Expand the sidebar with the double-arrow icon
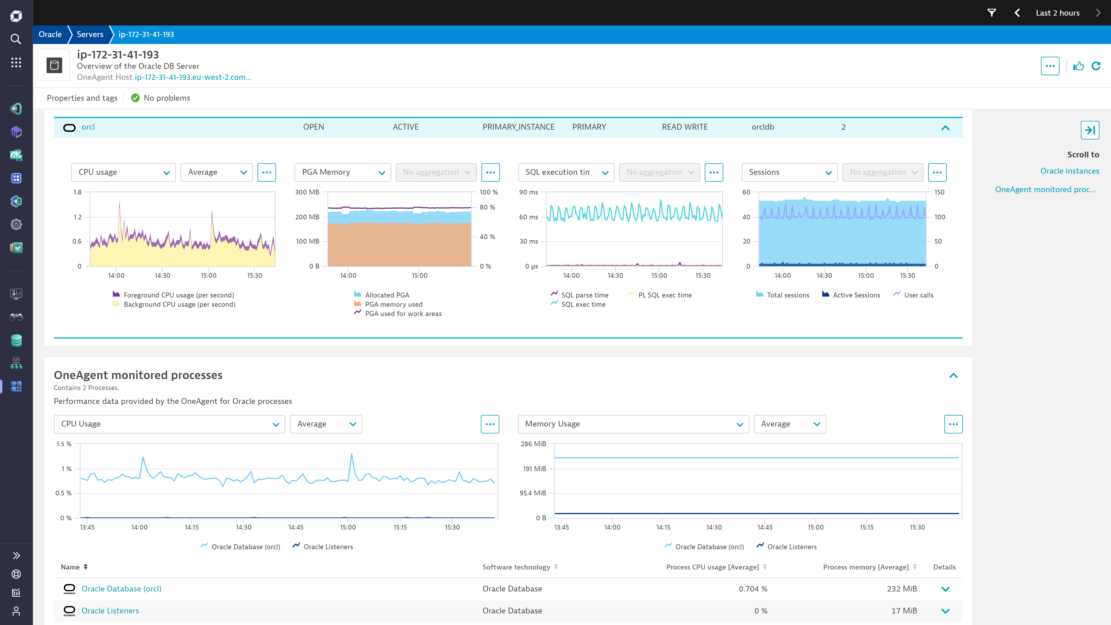 click(x=16, y=556)
